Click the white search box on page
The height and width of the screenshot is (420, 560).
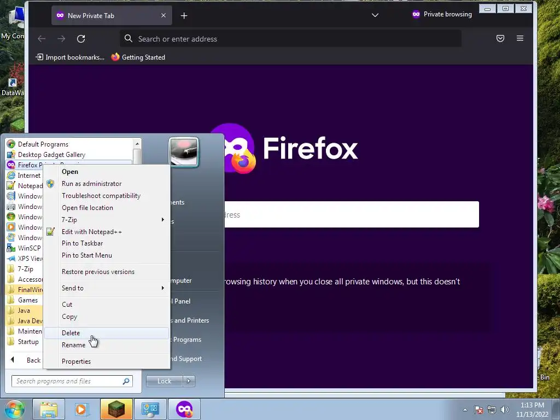click(352, 214)
